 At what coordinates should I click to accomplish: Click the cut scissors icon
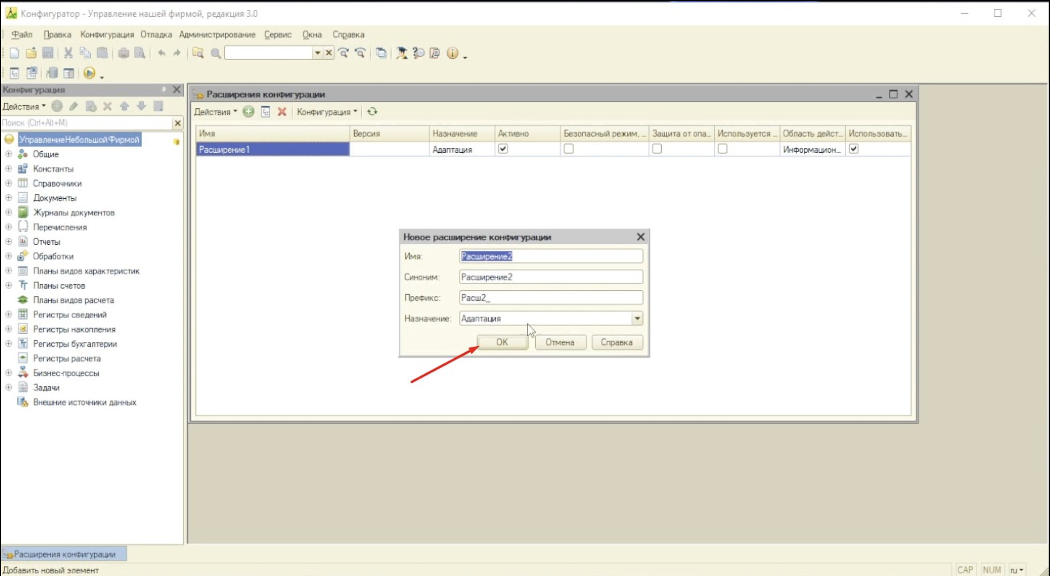coord(68,53)
